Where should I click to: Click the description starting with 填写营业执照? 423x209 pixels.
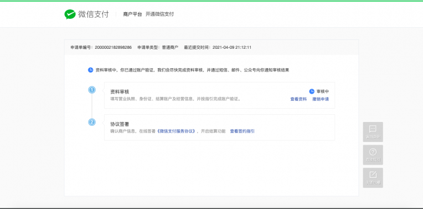pyautogui.click(x=176, y=99)
